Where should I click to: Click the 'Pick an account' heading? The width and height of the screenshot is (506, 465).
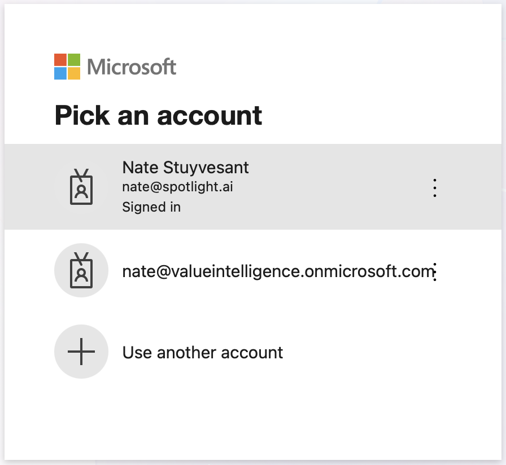[x=158, y=115]
